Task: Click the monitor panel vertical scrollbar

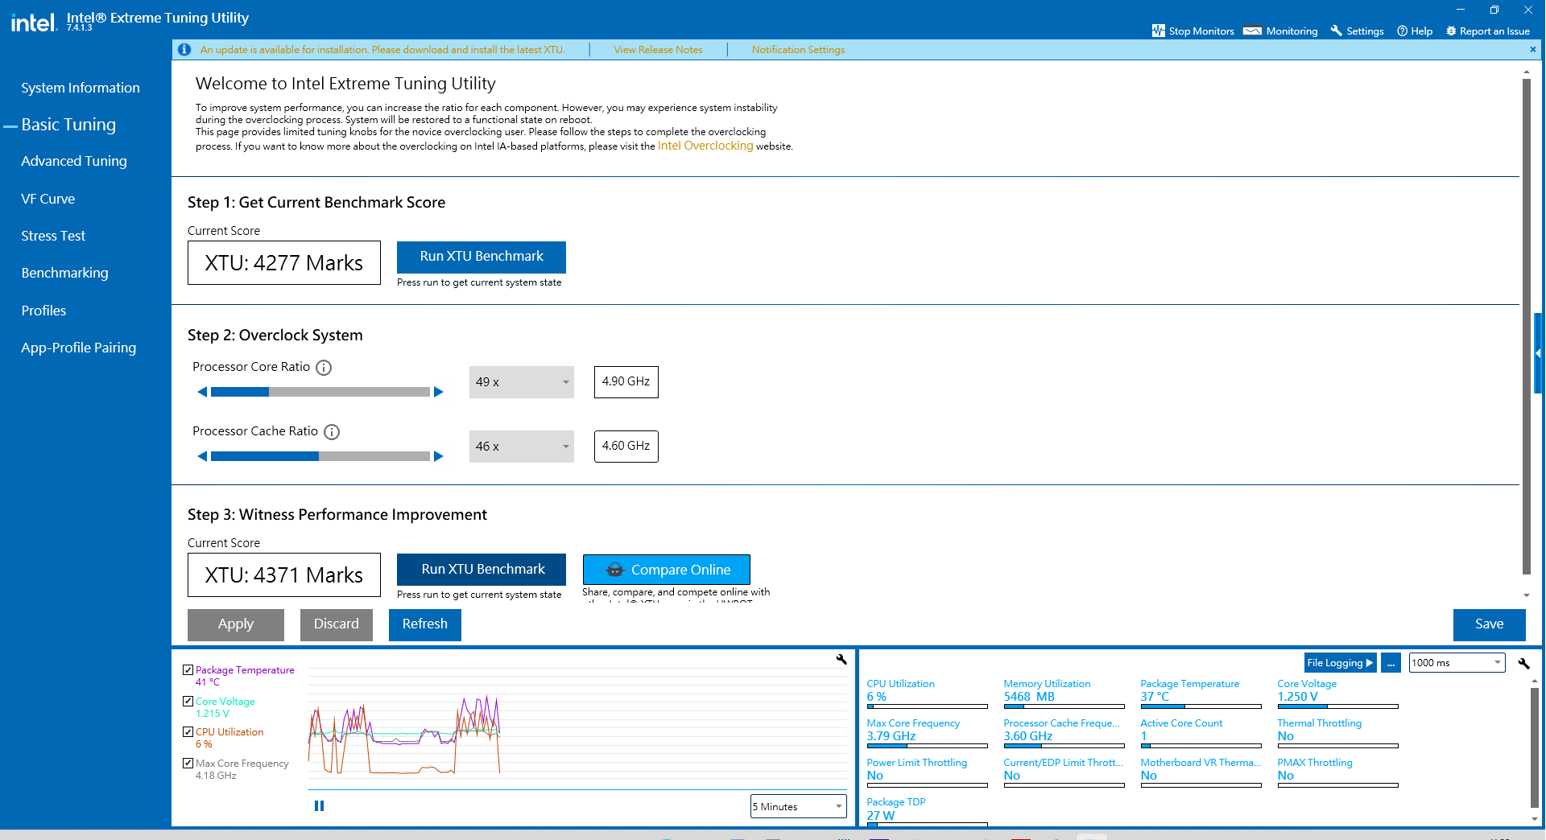Action: coord(1535,747)
